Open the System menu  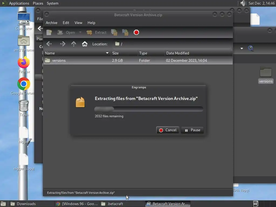click(53, 3)
